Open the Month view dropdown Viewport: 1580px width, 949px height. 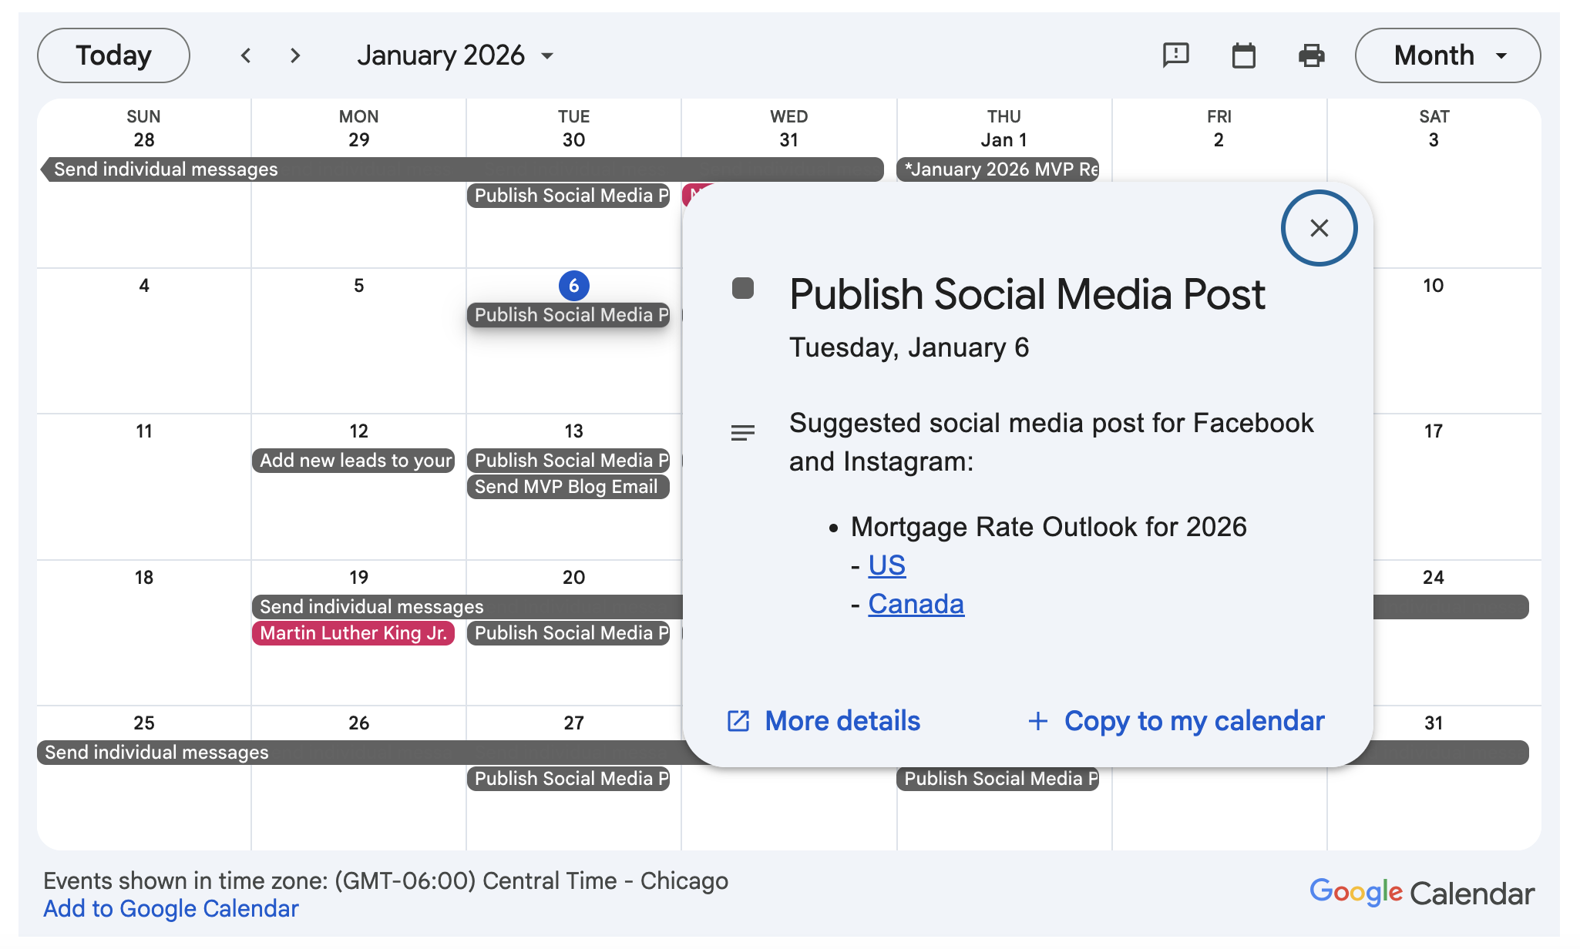(x=1447, y=55)
